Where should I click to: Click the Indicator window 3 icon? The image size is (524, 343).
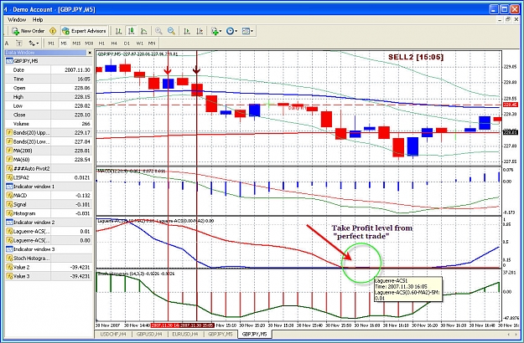pyautogui.click(x=9, y=249)
